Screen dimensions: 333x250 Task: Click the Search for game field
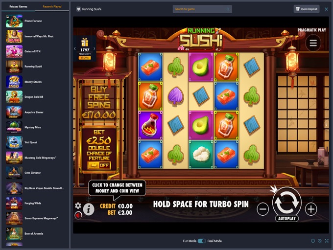click(x=202, y=9)
